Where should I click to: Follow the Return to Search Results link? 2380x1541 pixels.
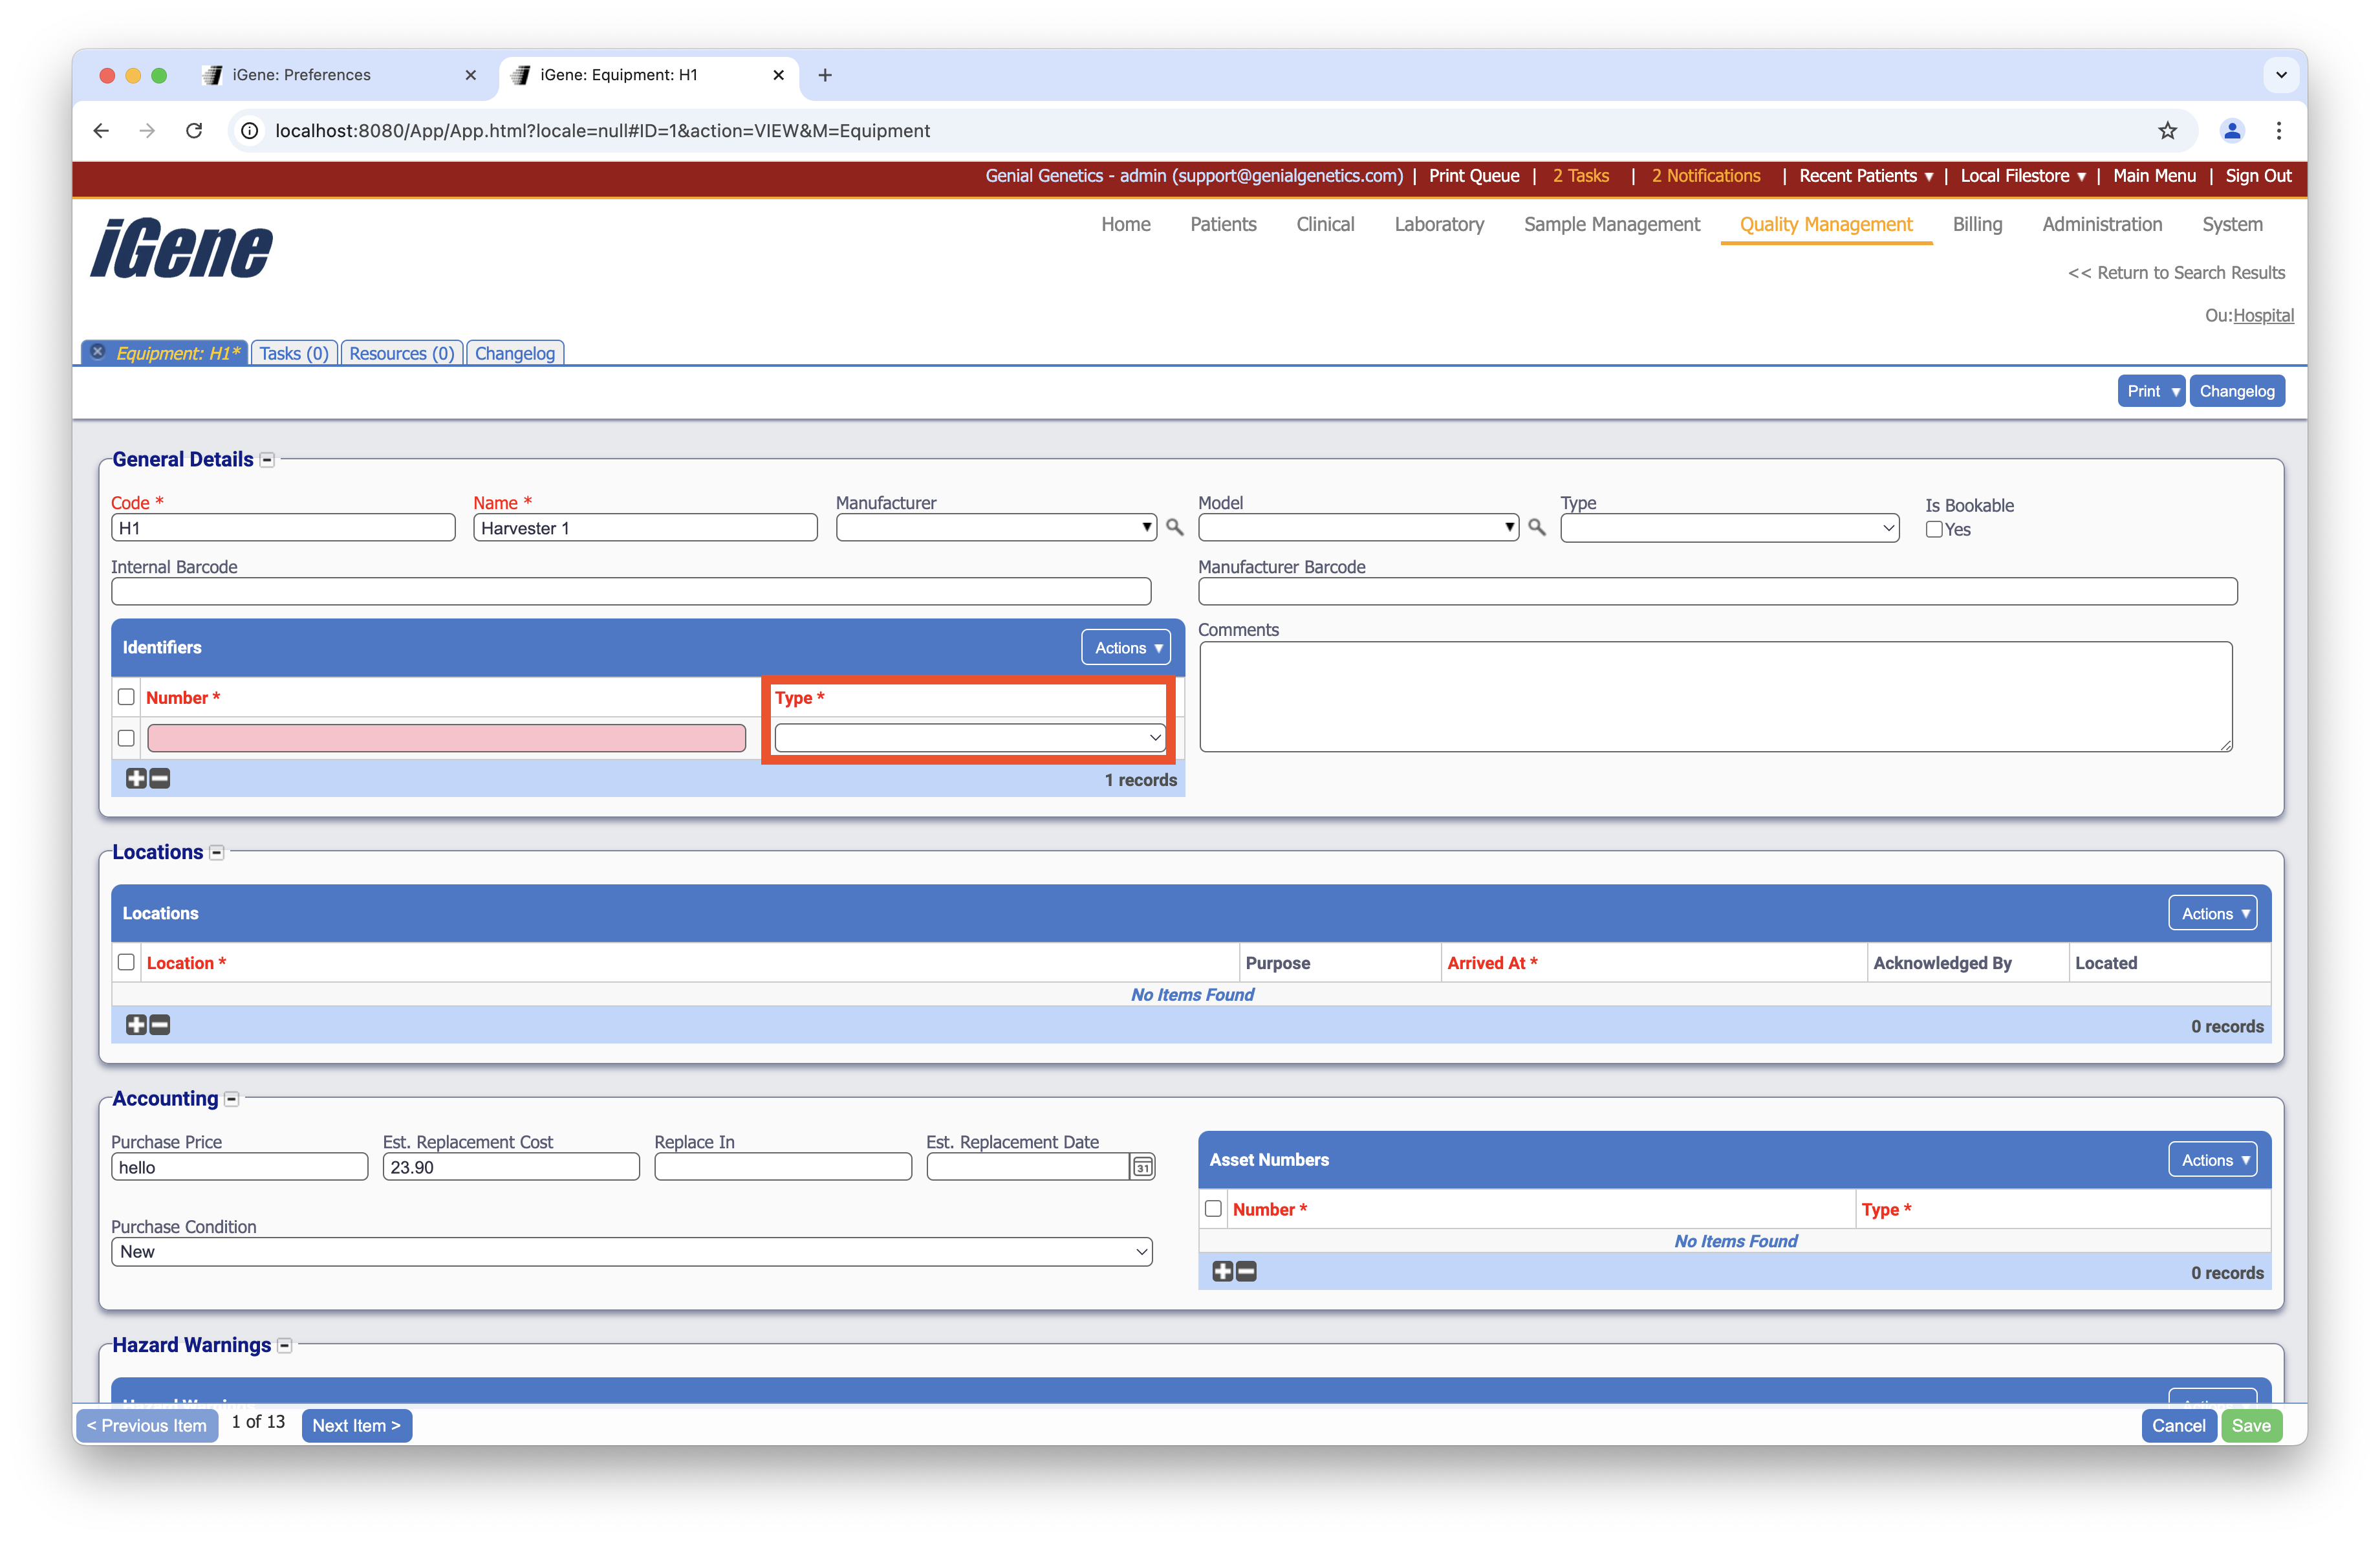click(2176, 273)
